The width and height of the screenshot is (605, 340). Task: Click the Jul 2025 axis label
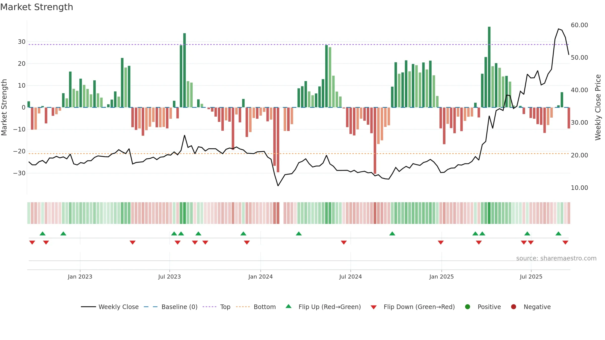point(531,277)
